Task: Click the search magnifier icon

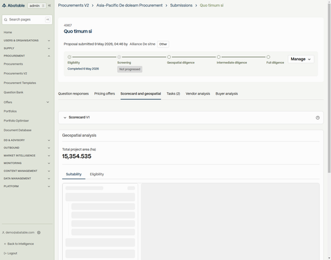Action: coord(6,20)
